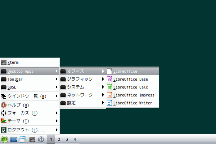Click the SUSE folder icon

click(4, 87)
